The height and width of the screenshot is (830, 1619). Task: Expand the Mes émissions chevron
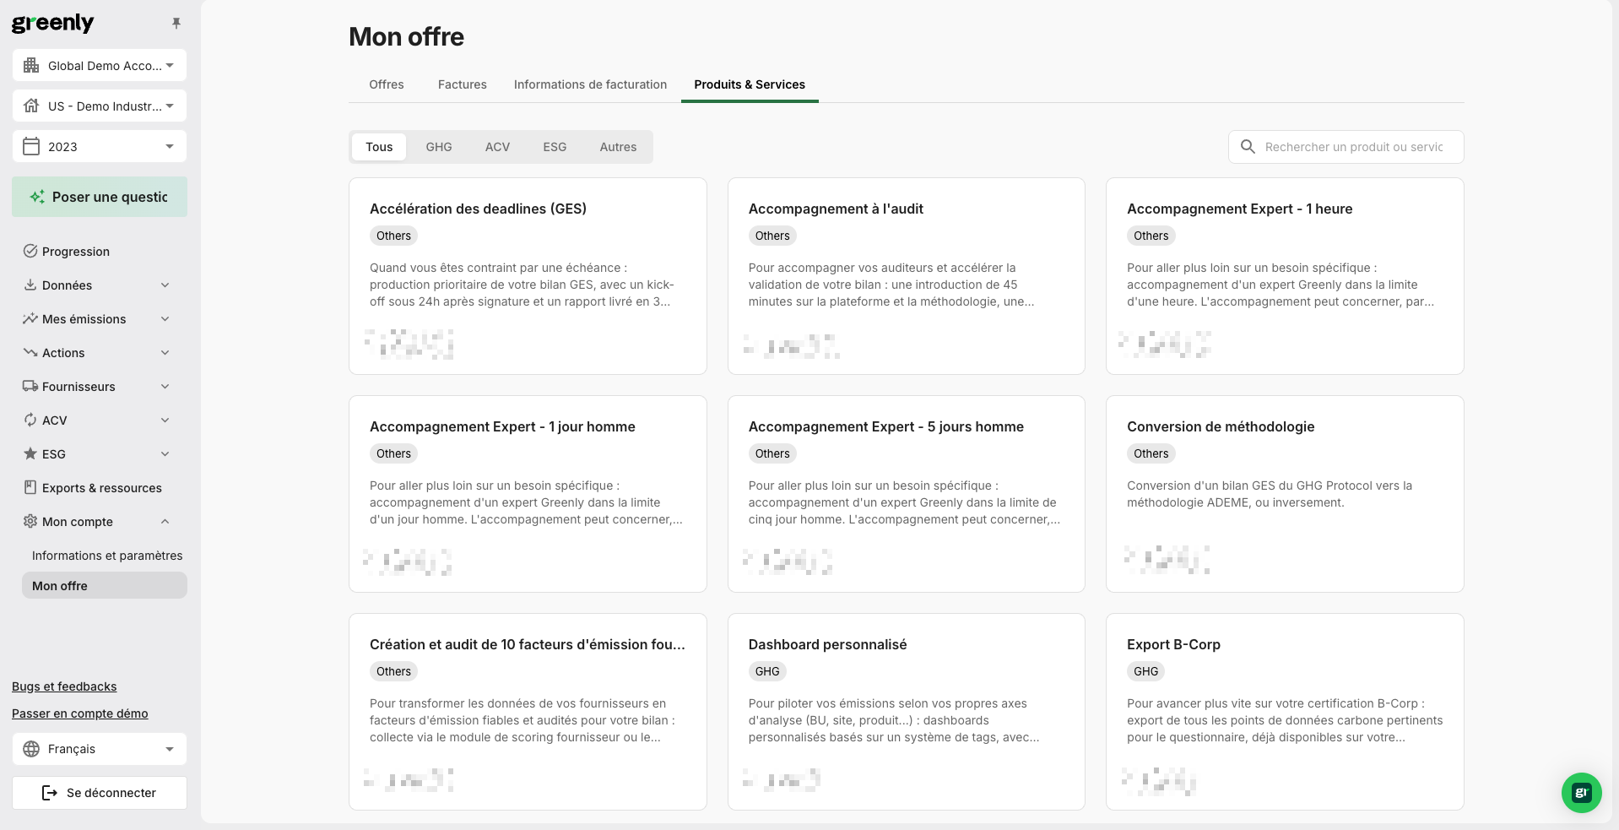[x=165, y=319]
